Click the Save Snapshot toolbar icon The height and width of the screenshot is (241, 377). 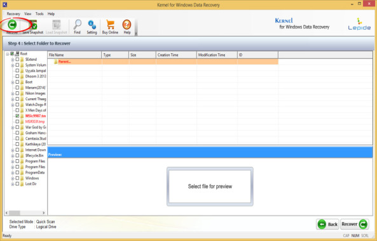point(33,25)
